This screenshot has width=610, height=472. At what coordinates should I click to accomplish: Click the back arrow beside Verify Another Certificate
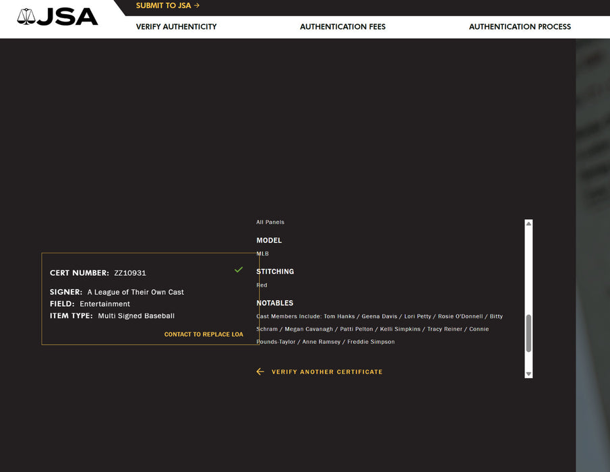pos(260,372)
